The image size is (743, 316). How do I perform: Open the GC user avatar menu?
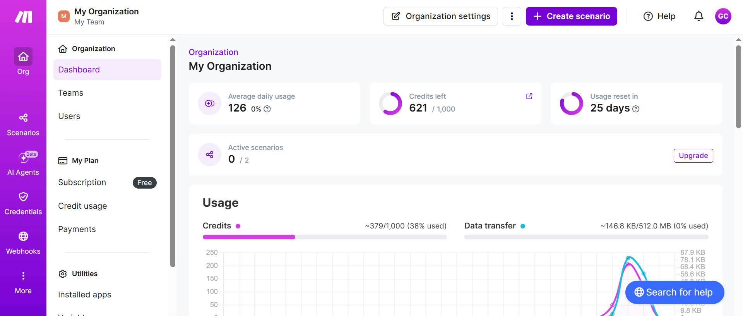723,16
